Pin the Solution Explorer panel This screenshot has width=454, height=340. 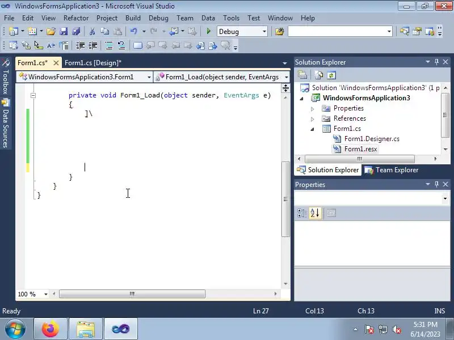[436, 62]
